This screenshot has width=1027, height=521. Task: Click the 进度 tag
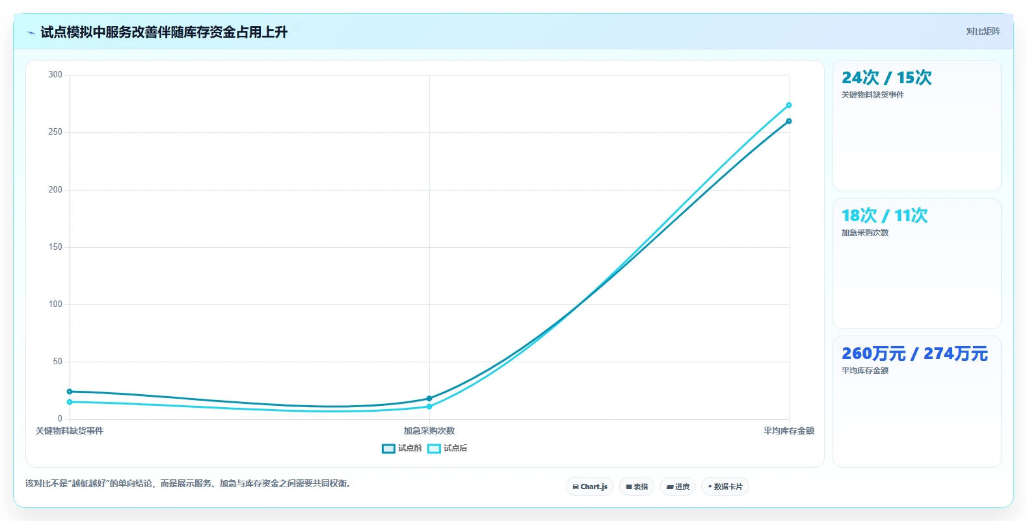(678, 487)
